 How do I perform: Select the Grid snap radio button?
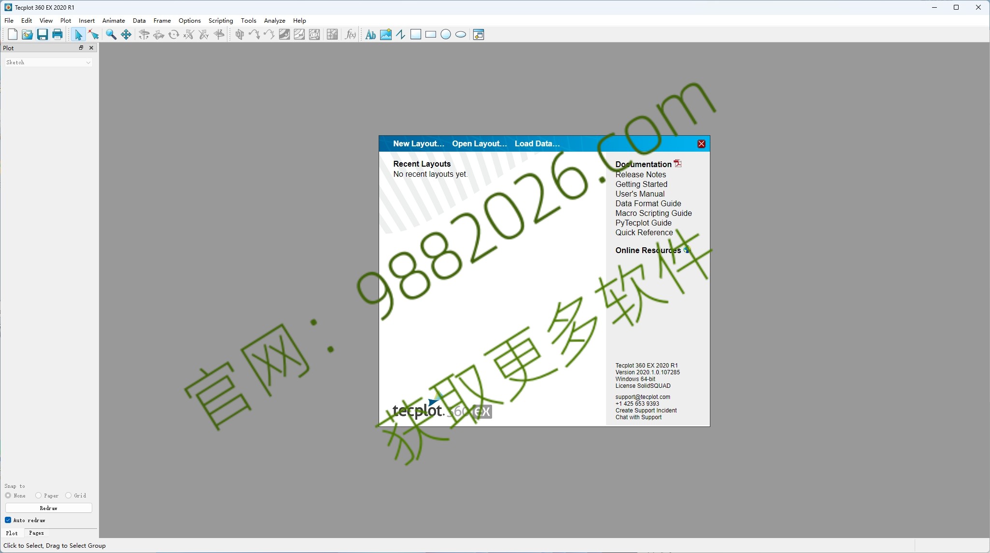click(x=68, y=496)
